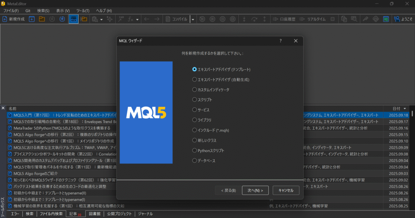Click the save all files toolbar icon
Screen dimensions: 415x218
(62, 19)
